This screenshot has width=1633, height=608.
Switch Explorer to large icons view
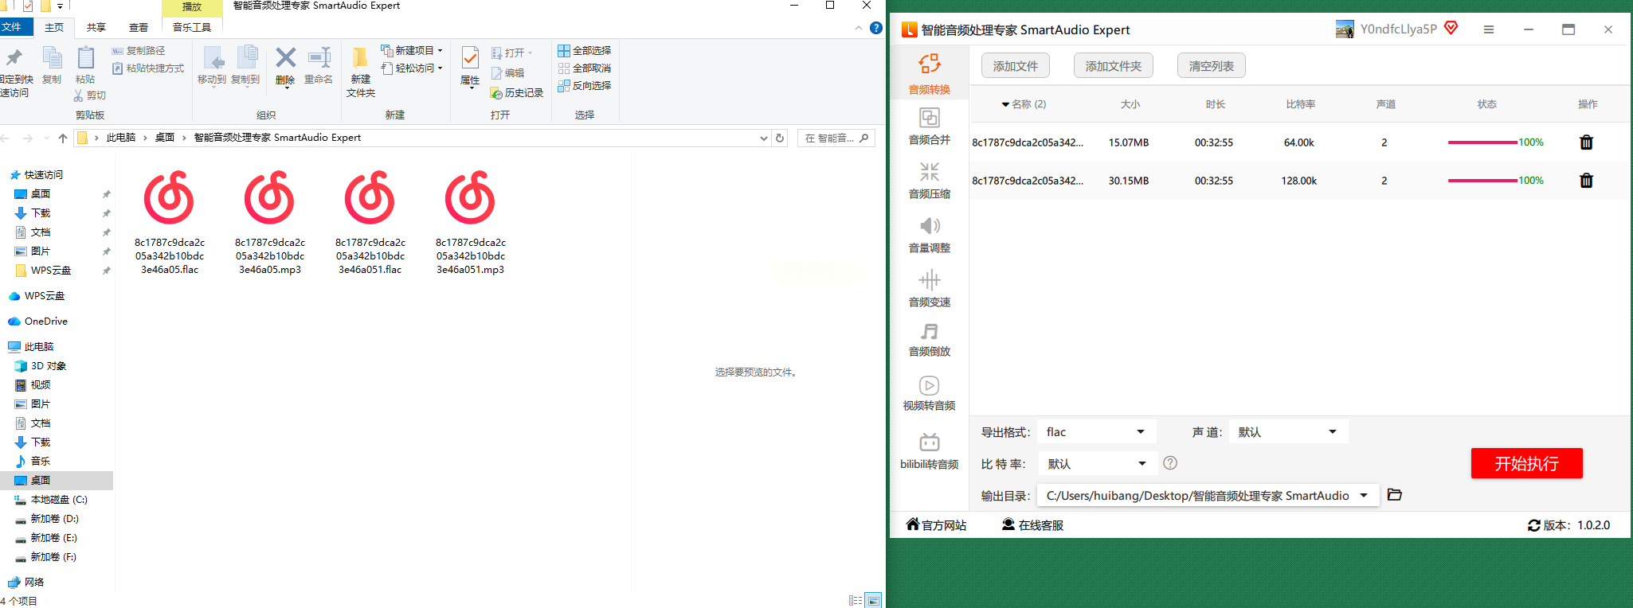coord(874,601)
